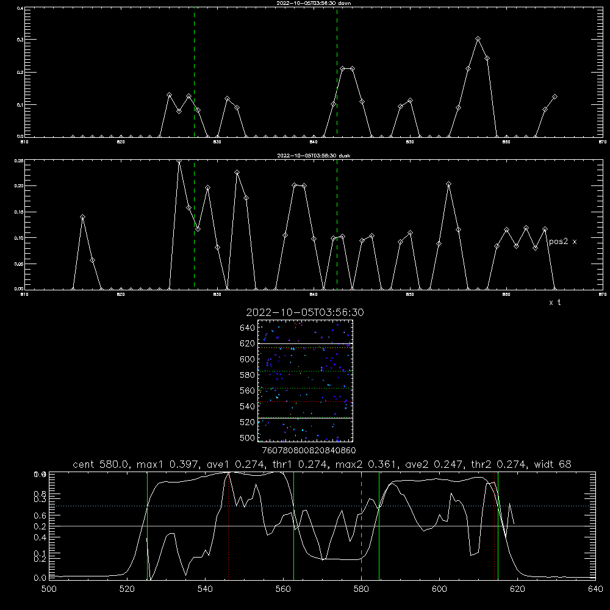
Task: Click the solid white horizontal 0.2 line in bottom plot
Action: (x=322, y=526)
